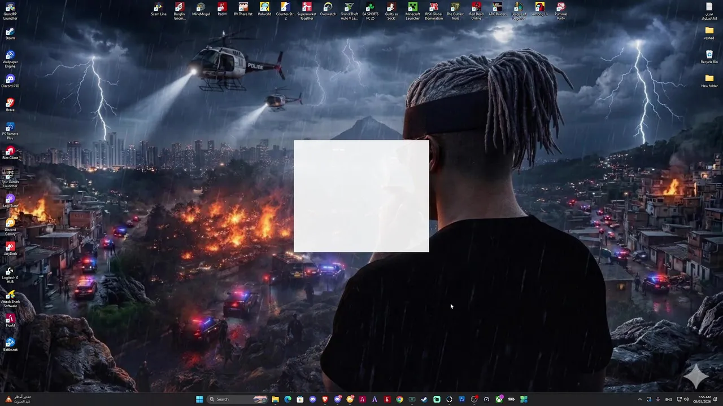
Task: Select the Guilty as Sock desktop icon
Action: [x=391, y=11]
